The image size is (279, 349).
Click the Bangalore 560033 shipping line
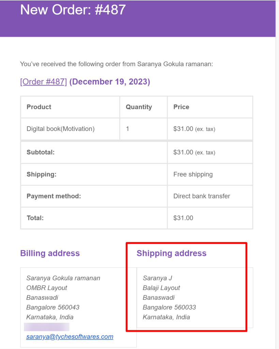(x=169, y=307)
